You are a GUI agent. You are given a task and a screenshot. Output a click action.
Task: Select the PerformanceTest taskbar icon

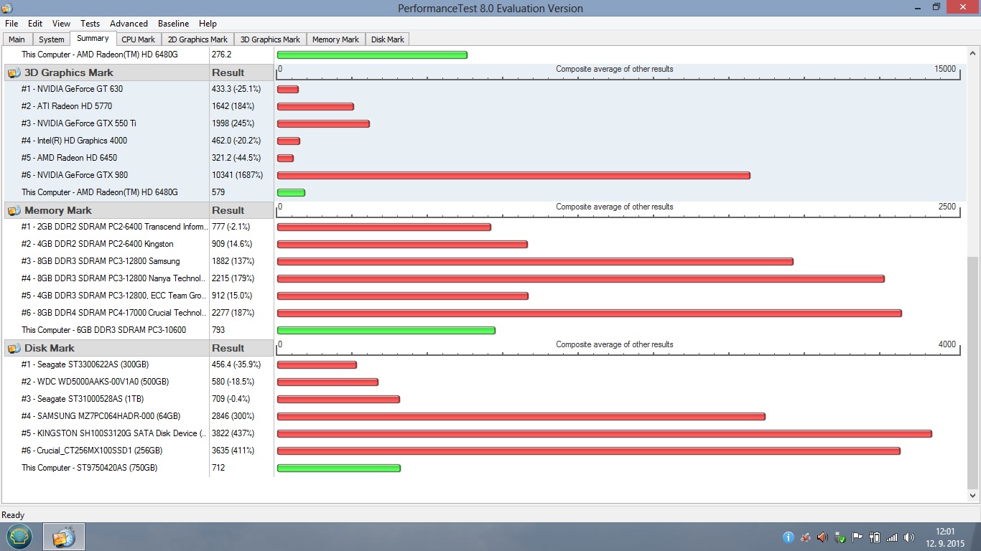64,537
